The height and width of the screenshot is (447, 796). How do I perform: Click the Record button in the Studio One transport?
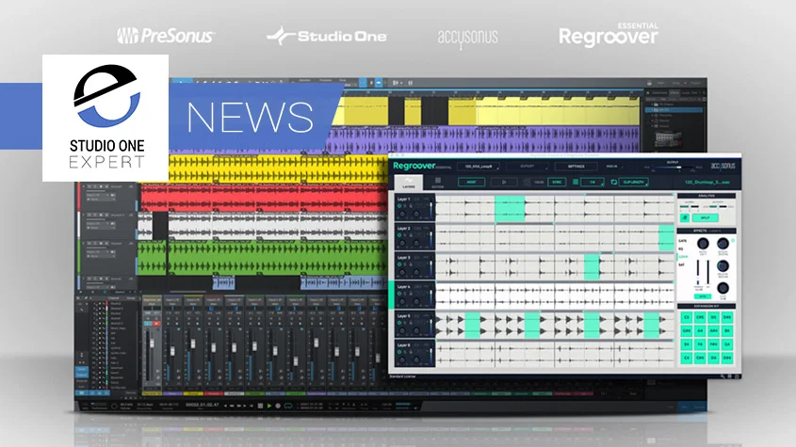pyautogui.click(x=278, y=406)
